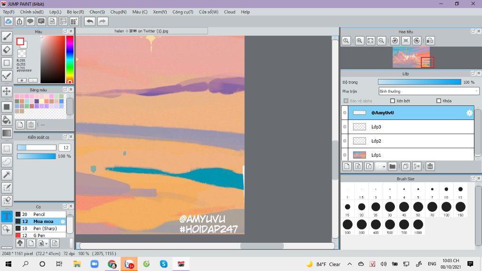The width and height of the screenshot is (482, 271).
Task: Click the Redo arrow in the toolbar
Action: click(x=103, y=21)
